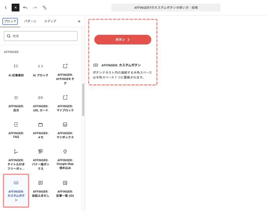The width and height of the screenshot is (267, 211).
Task: Insert the AI 記事要約 block
Action: (16, 71)
